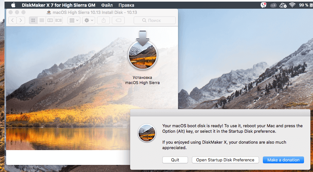Go back in Finder window
Viewport: 313px width, 172px height.
13,20
